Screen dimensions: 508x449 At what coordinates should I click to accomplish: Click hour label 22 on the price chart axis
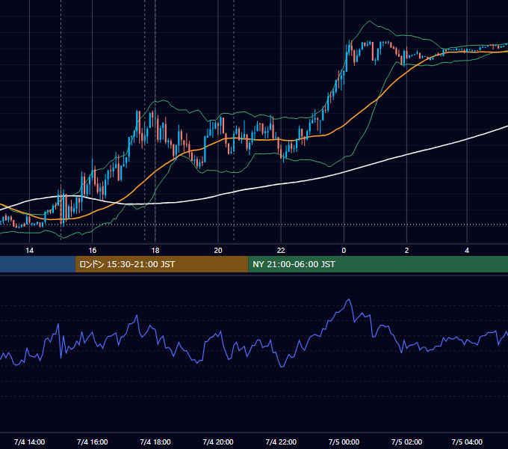281,251
